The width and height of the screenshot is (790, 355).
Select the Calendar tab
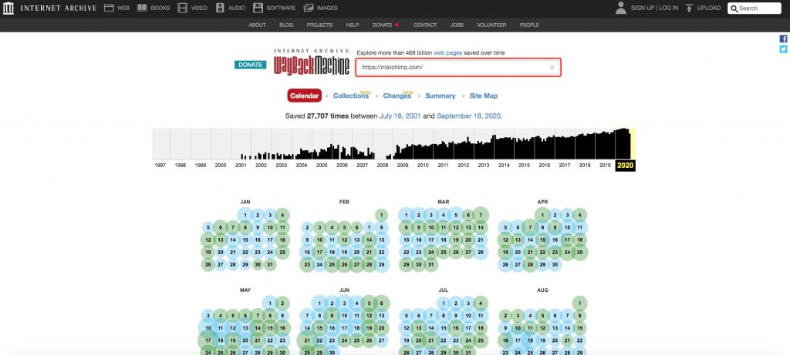304,95
